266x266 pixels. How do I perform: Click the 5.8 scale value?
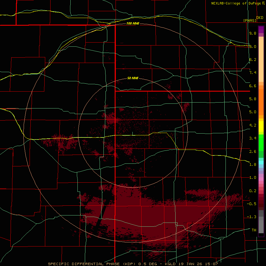[253, 99]
